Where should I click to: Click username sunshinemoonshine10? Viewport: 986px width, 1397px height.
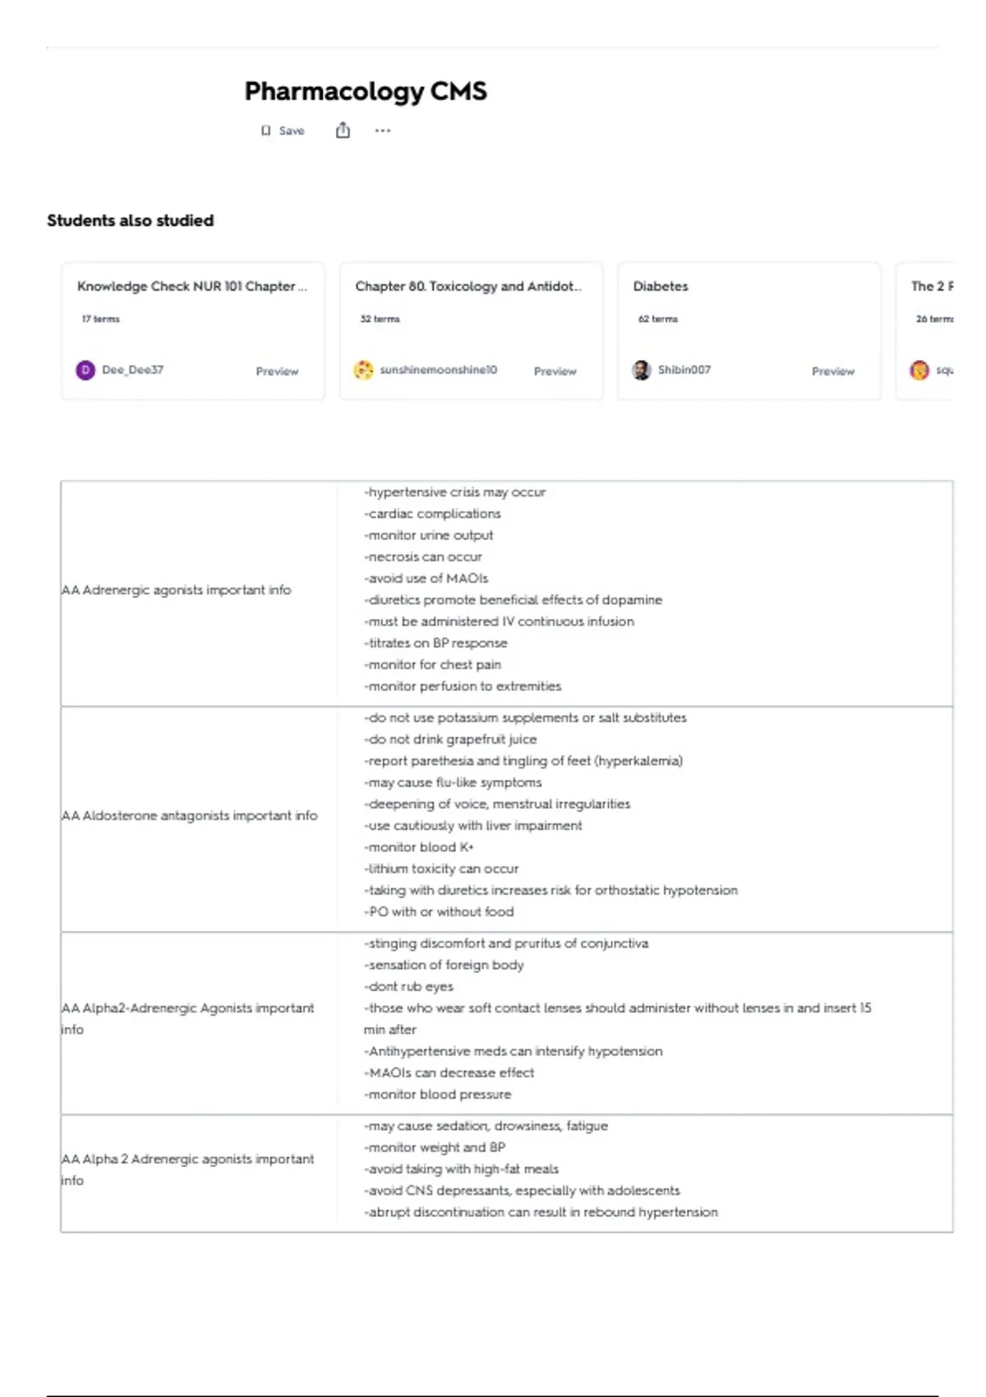[439, 370]
